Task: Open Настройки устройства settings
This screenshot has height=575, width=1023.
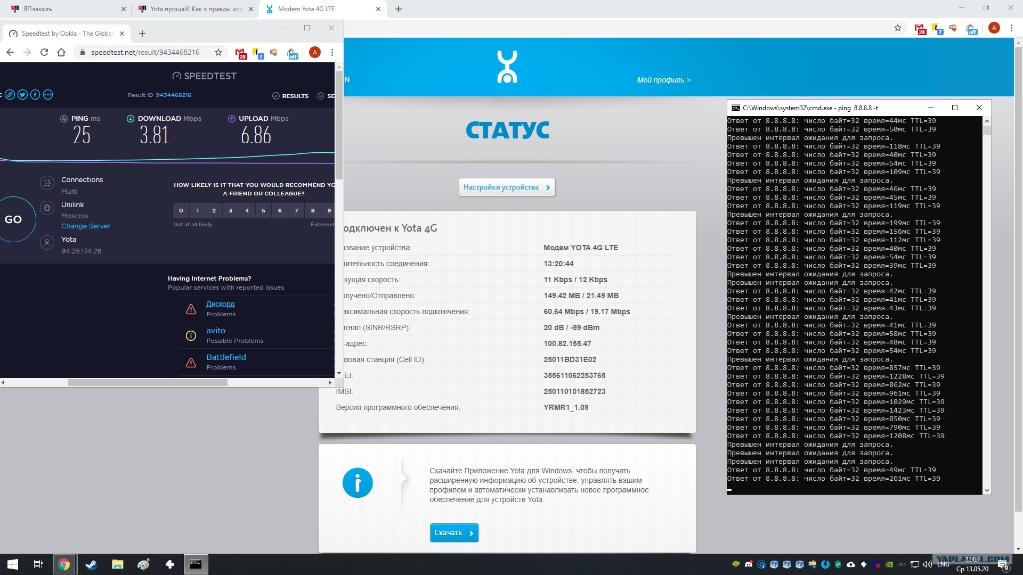Action: tap(507, 187)
